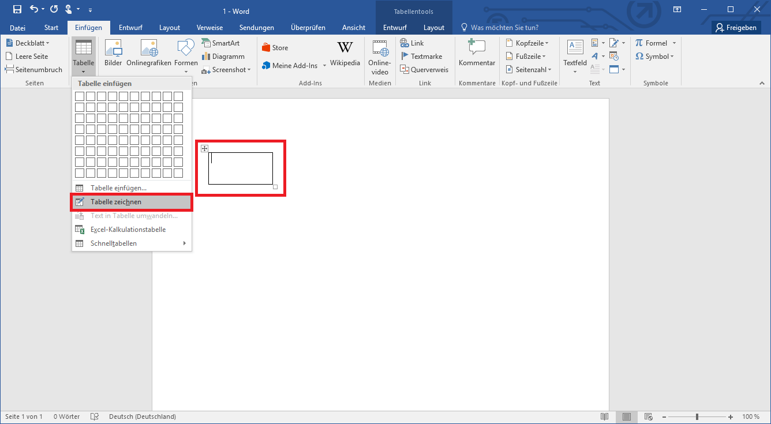
Task: Insert a Link hyperlink
Action: click(x=412, y=43)
